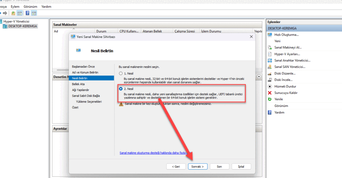Select the 2. Nesil radio button

121,89
